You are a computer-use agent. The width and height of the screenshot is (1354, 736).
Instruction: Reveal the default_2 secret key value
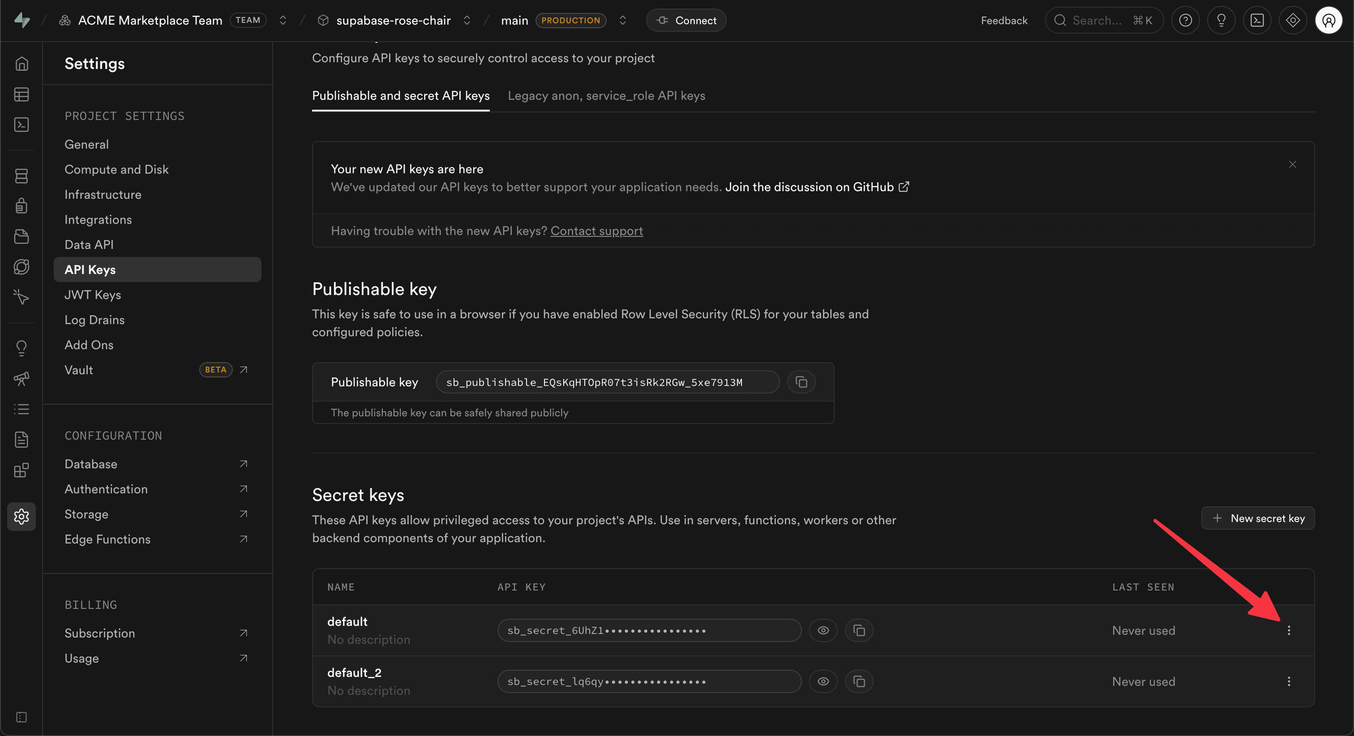pyautogui.click(x=823, y=681)
